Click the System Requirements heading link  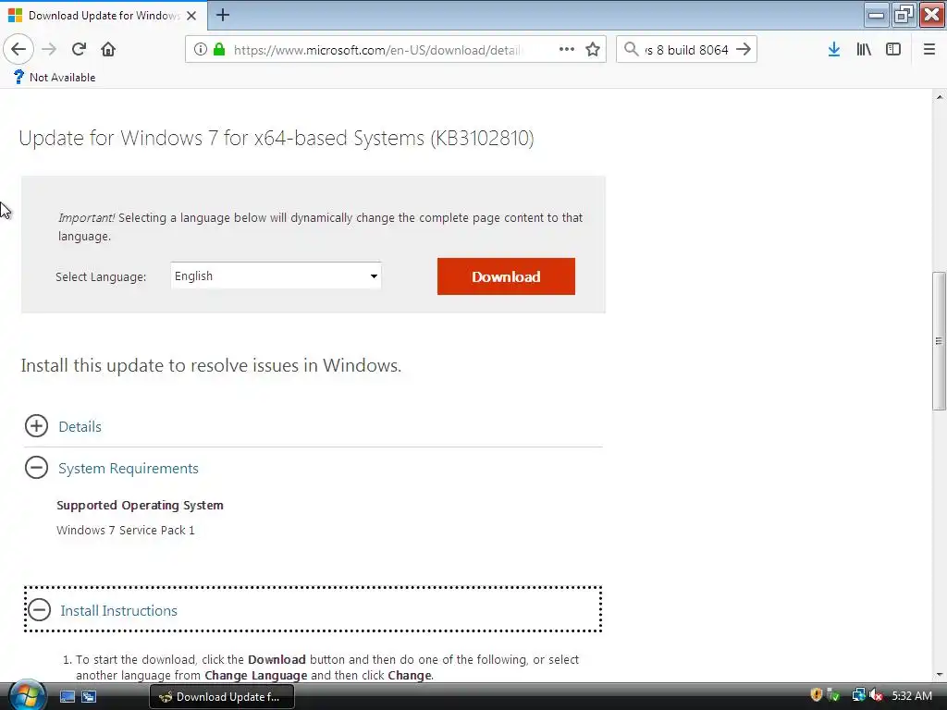(x=128, y=469)
